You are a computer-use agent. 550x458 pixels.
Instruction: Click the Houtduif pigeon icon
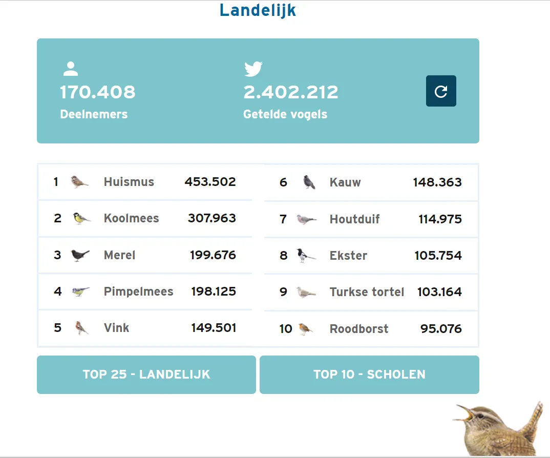tap(306, 219)
